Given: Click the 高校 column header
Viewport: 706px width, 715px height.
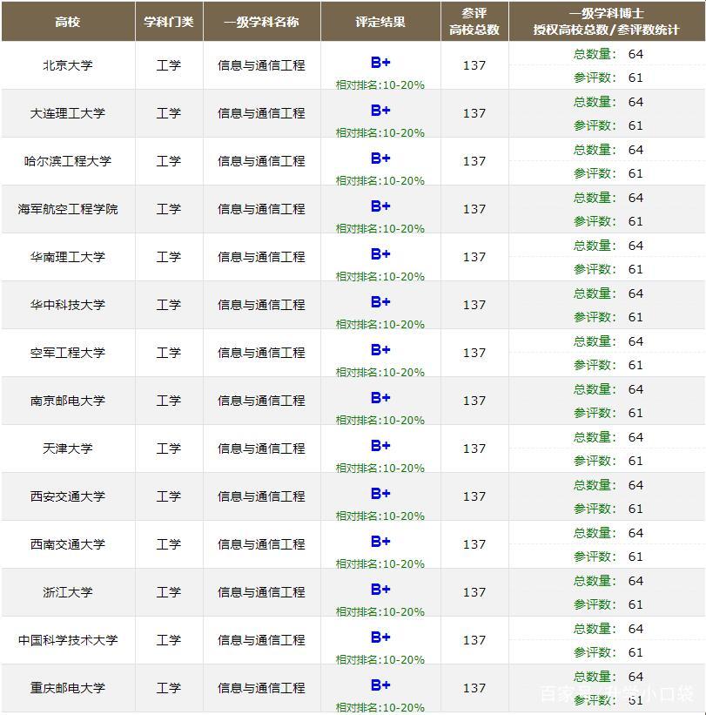Looking at the screenshot, I should (x=67, y=22).
